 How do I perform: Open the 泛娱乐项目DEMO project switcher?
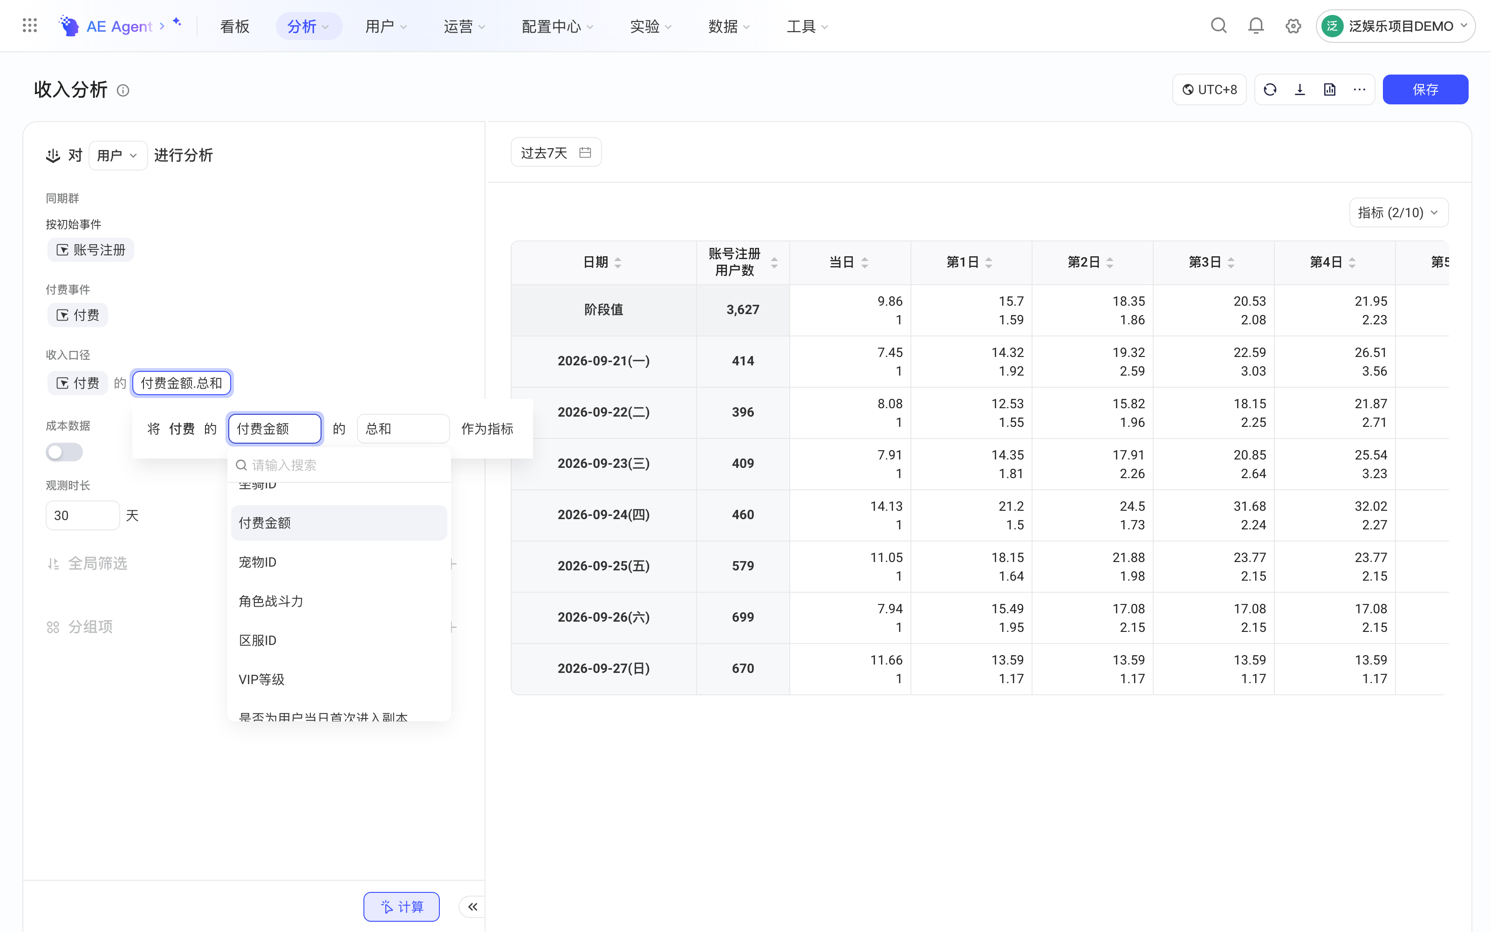(x=1395, y=26)
